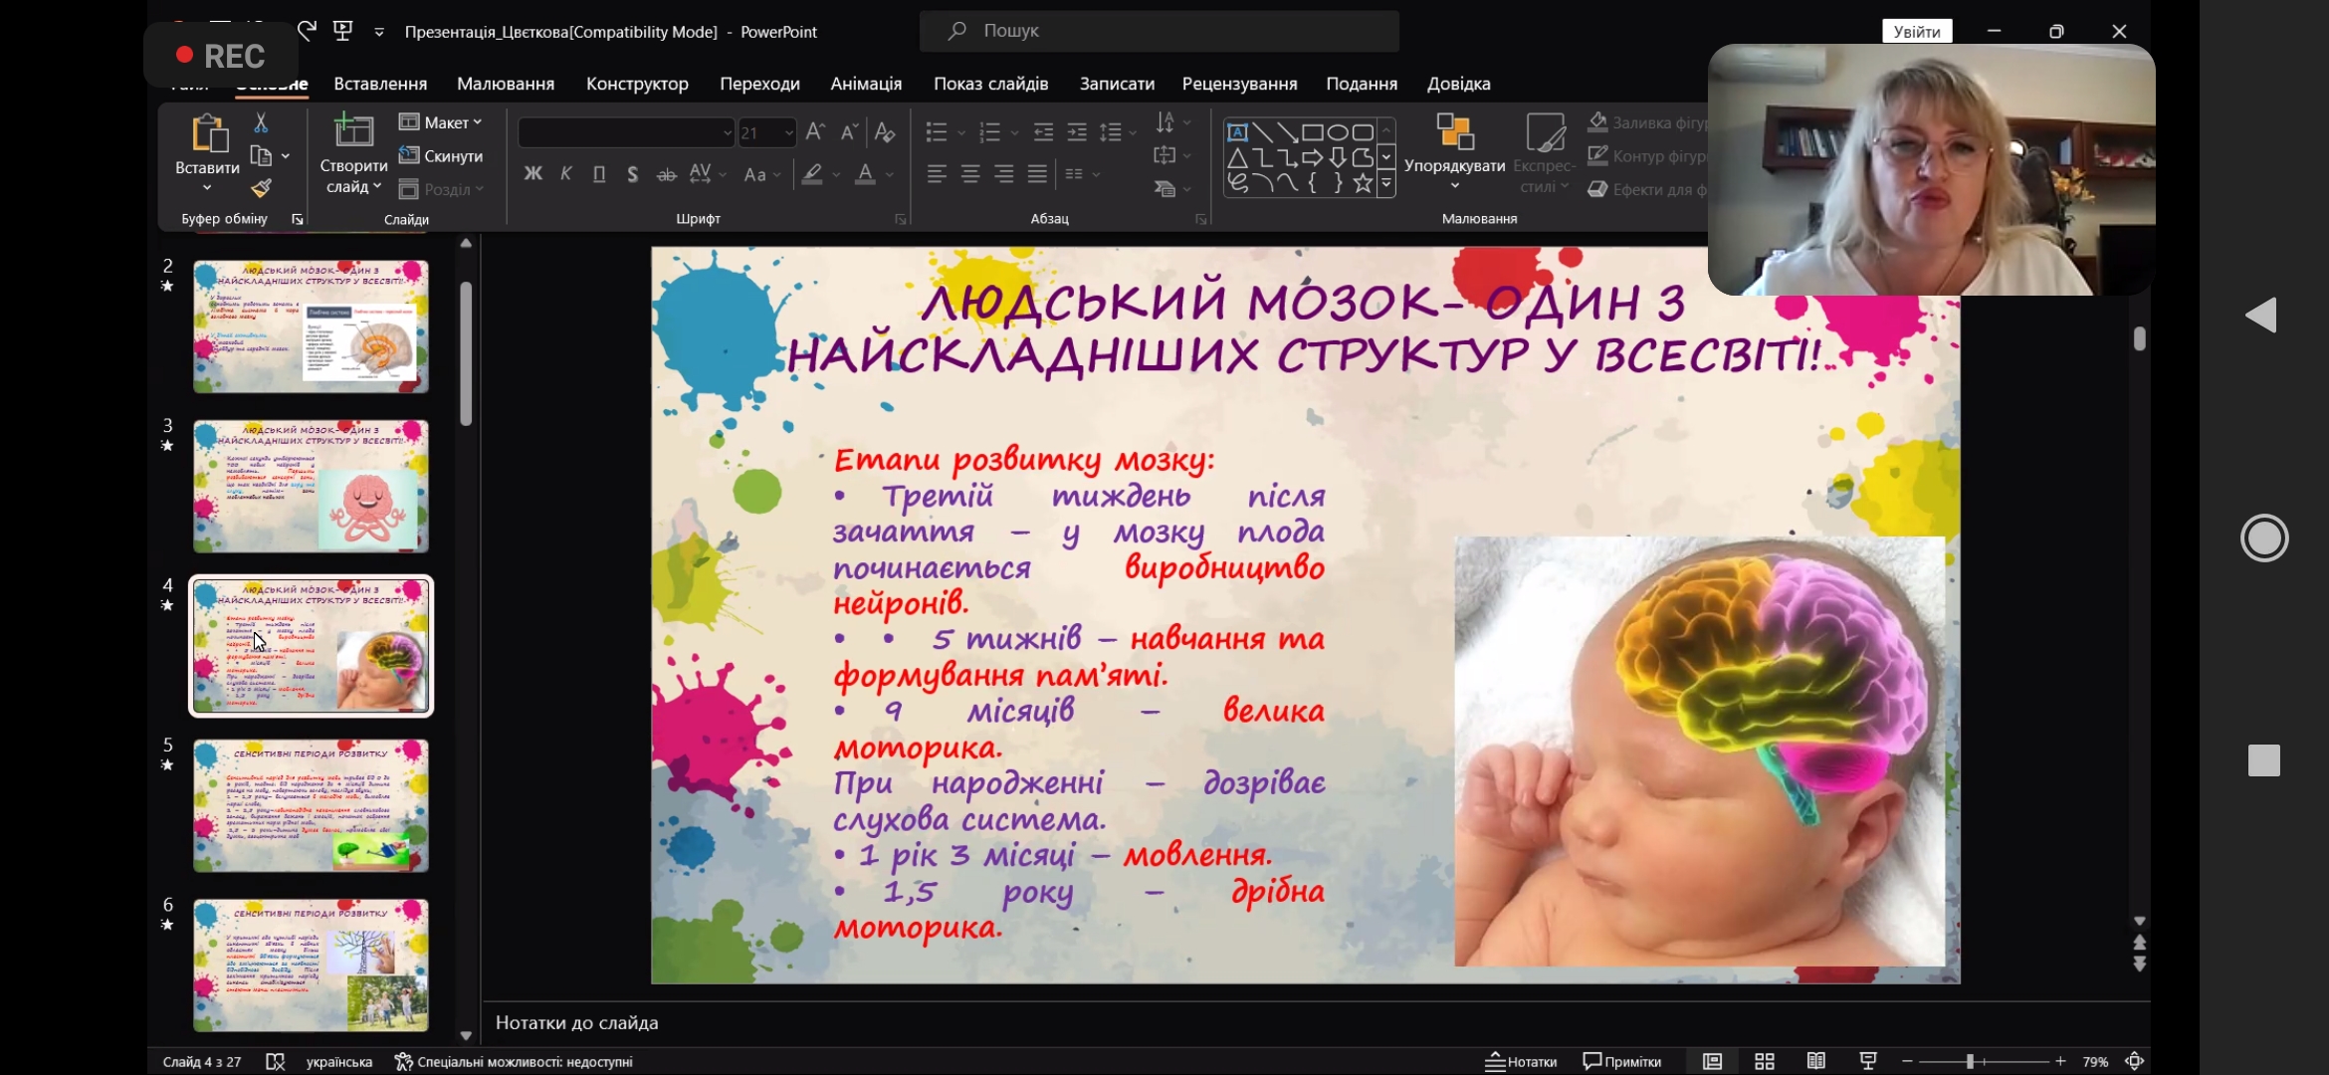Toggle italic К formatting
This screenshot has width=2329, height=1075.
tap(565, 174)
